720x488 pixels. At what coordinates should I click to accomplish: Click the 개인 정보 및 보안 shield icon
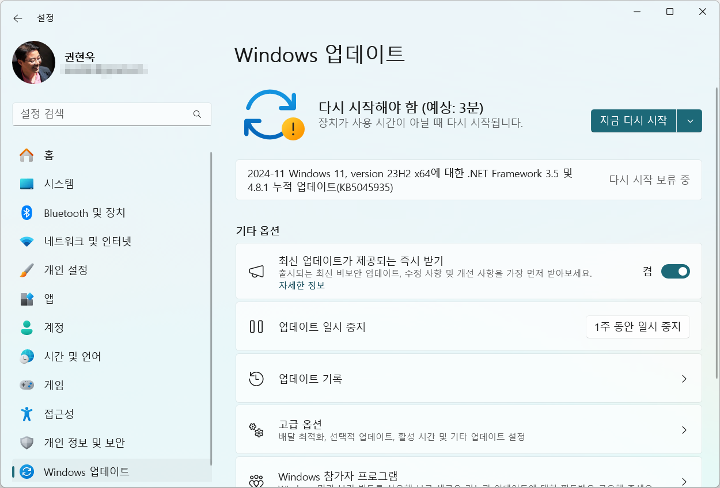26,443
